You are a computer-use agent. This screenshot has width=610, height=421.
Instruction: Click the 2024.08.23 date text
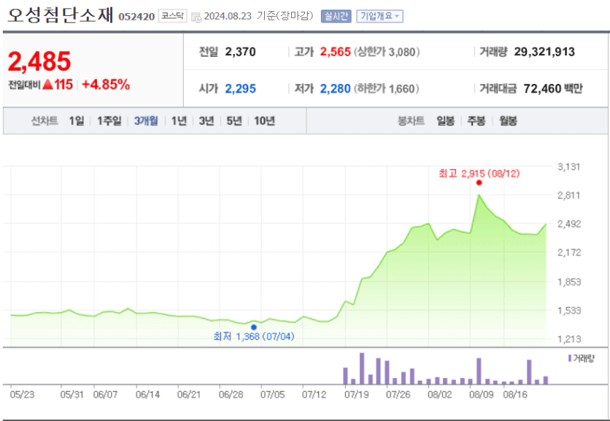click(228, 16)
